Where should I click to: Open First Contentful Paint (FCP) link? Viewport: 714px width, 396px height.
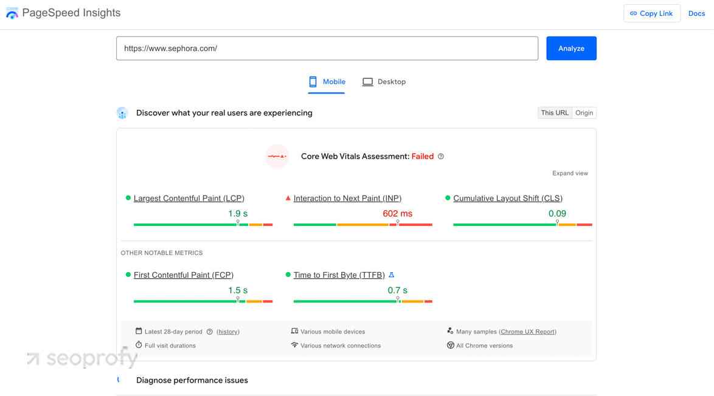184,275
